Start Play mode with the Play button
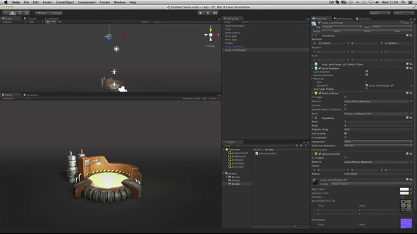Image resolution: width=417 pixels, height=234 pixels. pos(201,13)
